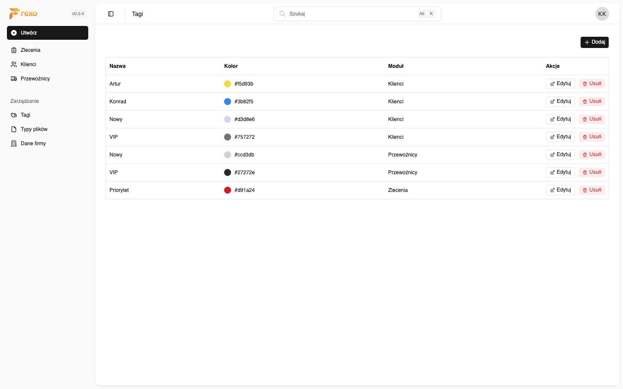
Task: Click the Przewoźnicy truck icon
Action: (13, 78)
